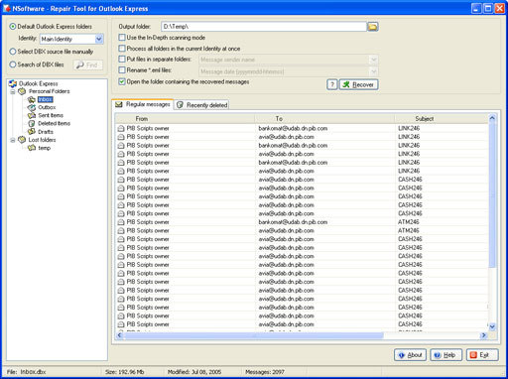This screenshot has height=379, width=508.
Task: Select 'Select DBX source file manually' option
Action: (x=13, y=52)
